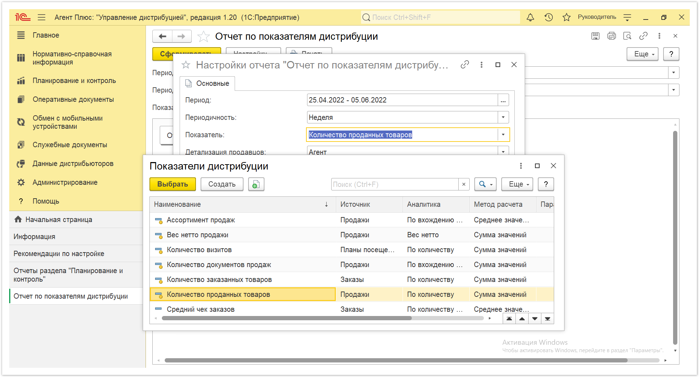Open help on report page
Viewport: 699px width, 377px height.
(x=671, y=54)
